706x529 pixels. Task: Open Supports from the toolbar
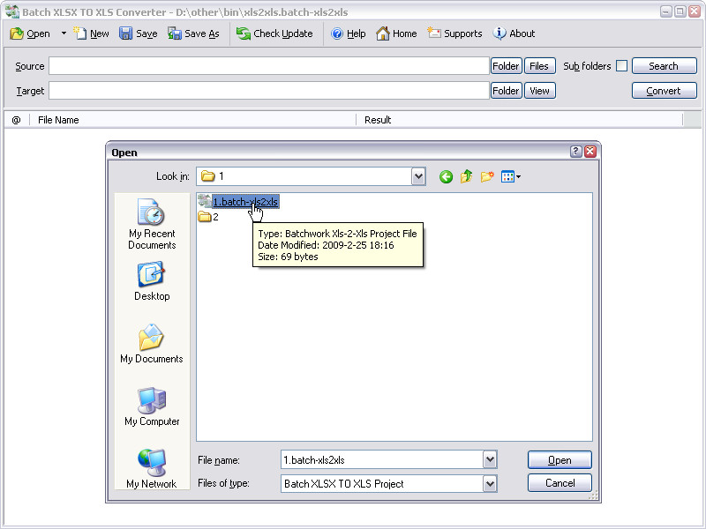click(x=454, y=34)
